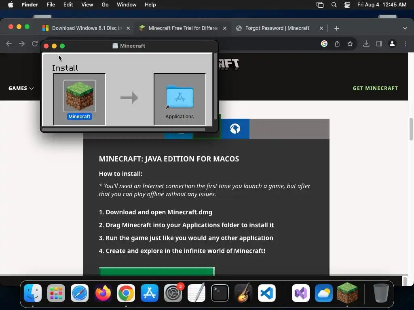Viewport: 414px width, 310px height.
Task: Toggle Chrome side panel icon
Action: tap(379, 44)
